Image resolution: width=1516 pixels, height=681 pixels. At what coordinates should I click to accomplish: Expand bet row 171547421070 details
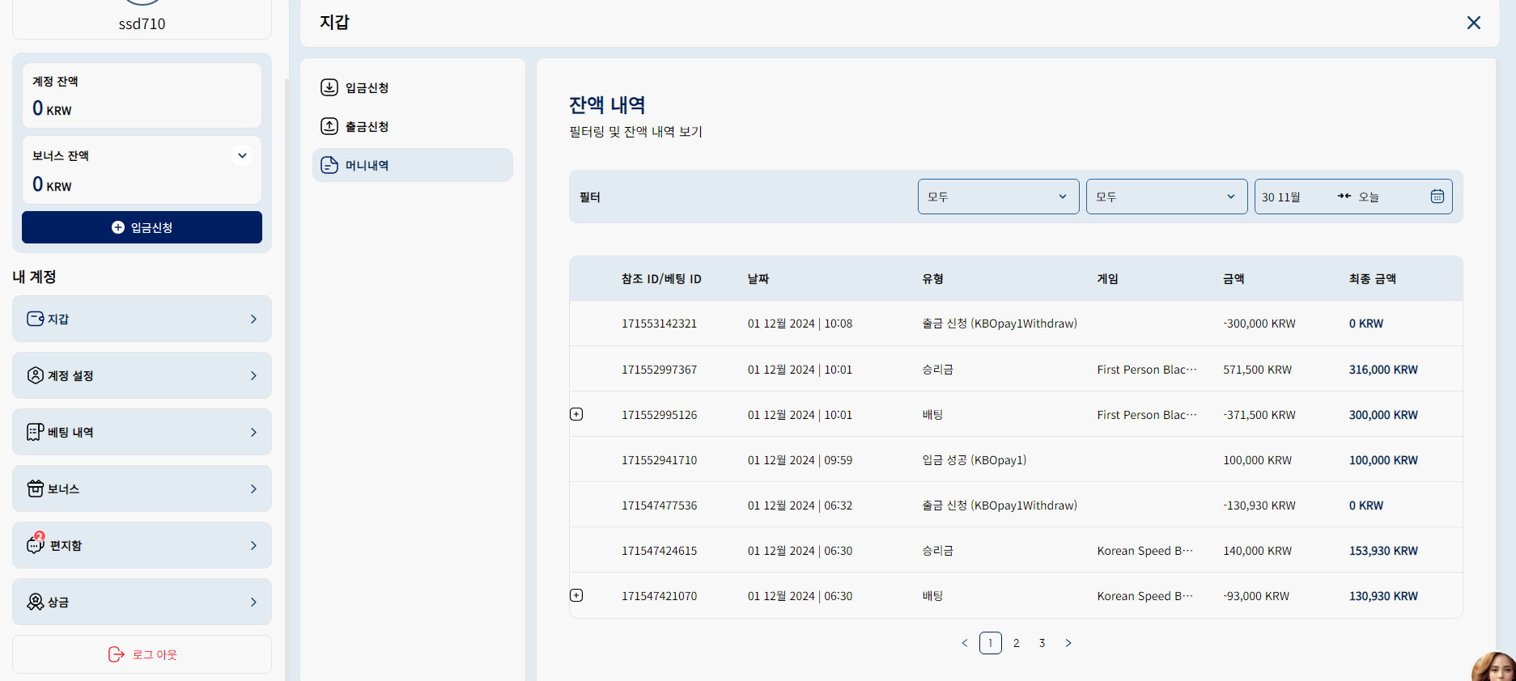576,595
